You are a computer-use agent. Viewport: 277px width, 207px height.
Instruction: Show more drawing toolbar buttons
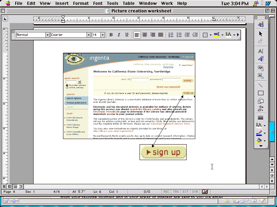(261, 146)
